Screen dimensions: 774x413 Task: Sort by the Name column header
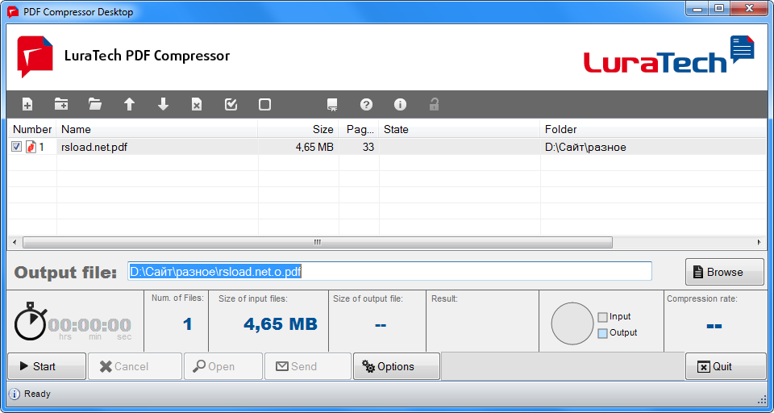pos(157,129)
